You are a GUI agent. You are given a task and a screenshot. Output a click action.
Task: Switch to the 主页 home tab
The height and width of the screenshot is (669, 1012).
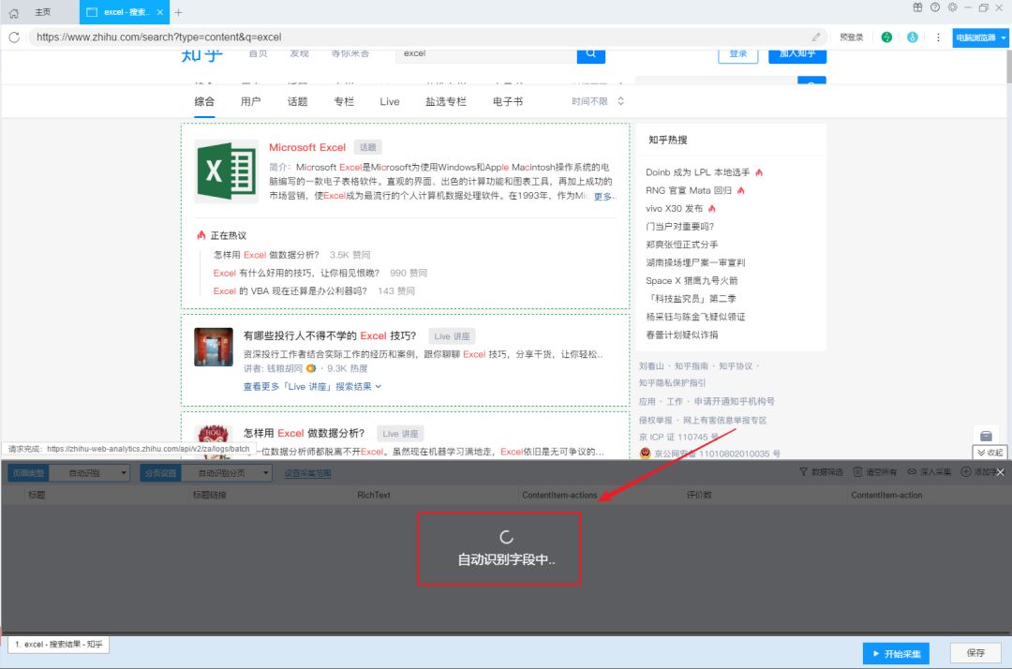pos(42,12)
